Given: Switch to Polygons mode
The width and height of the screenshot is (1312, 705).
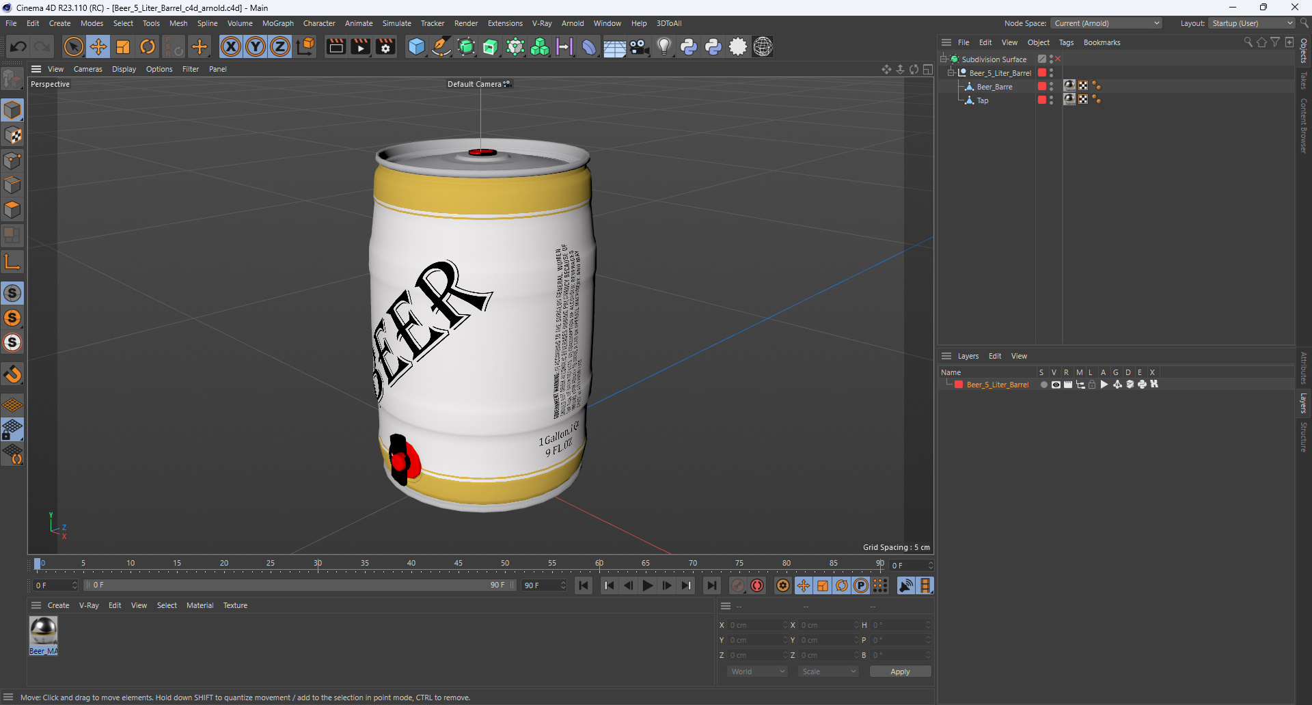Looking at the screenshot, I should [x=12, y=210].
